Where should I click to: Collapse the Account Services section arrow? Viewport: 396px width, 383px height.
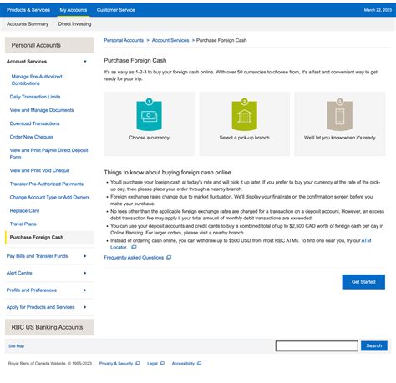[x=85, y=62]
